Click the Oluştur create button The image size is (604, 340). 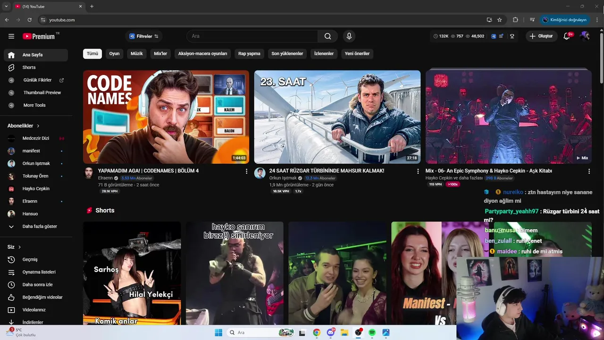click(541, 36)
